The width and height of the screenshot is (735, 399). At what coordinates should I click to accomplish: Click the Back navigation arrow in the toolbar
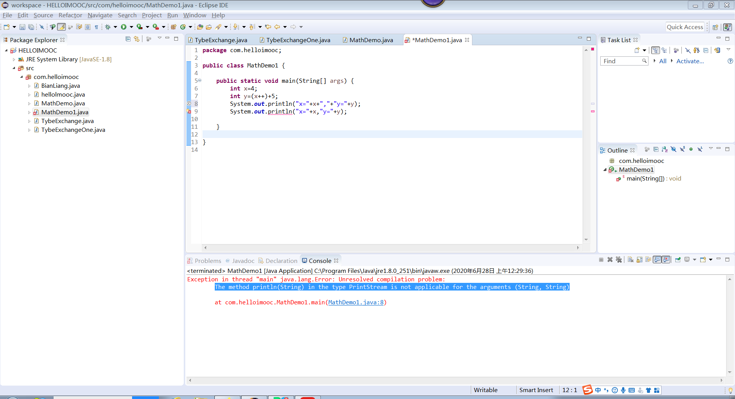(277, 27)
